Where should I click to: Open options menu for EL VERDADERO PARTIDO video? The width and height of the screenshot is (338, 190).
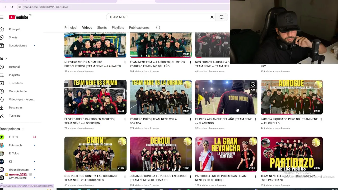(x=125, y=120)
